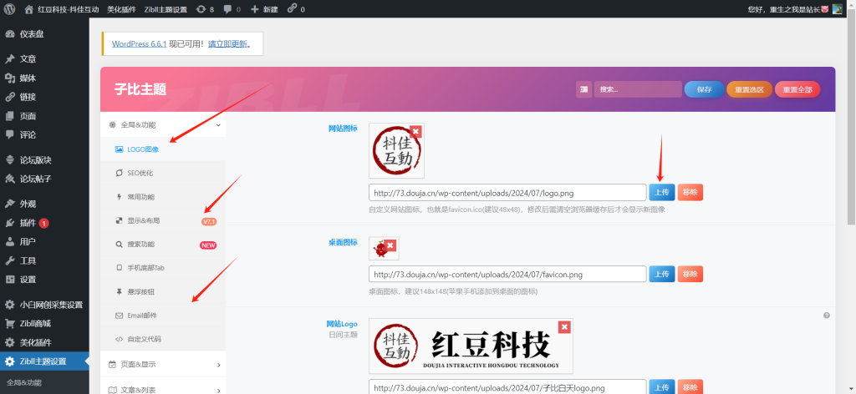This screenshot has height=394, width=856.
Task: Click the logo.png URL input field
Action: 507,192
